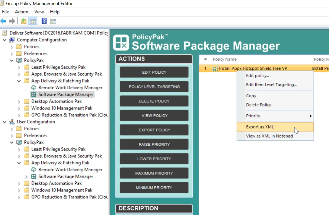Click the RAISE PRIORITY button
329x215 pixels.
click(x=154, y=144)
